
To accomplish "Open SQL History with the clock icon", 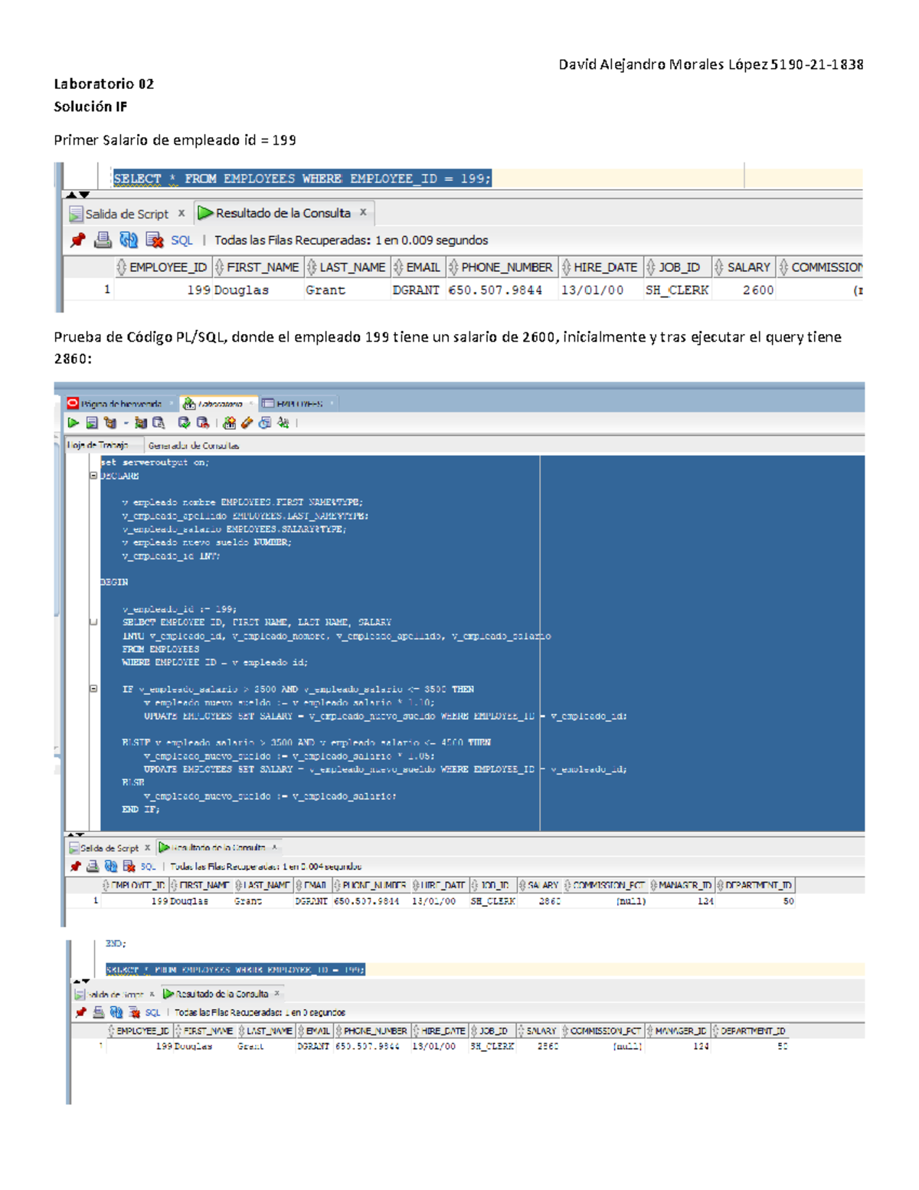I will pyautogui.click(x=265, y=423).
